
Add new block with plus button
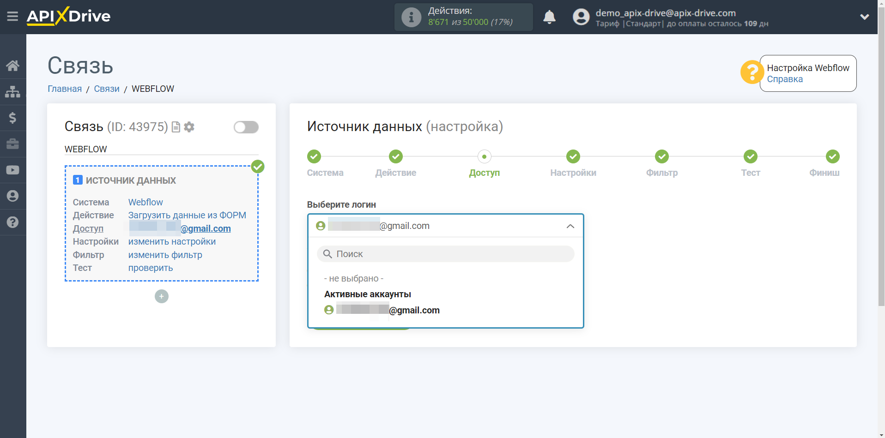point(162,296)
